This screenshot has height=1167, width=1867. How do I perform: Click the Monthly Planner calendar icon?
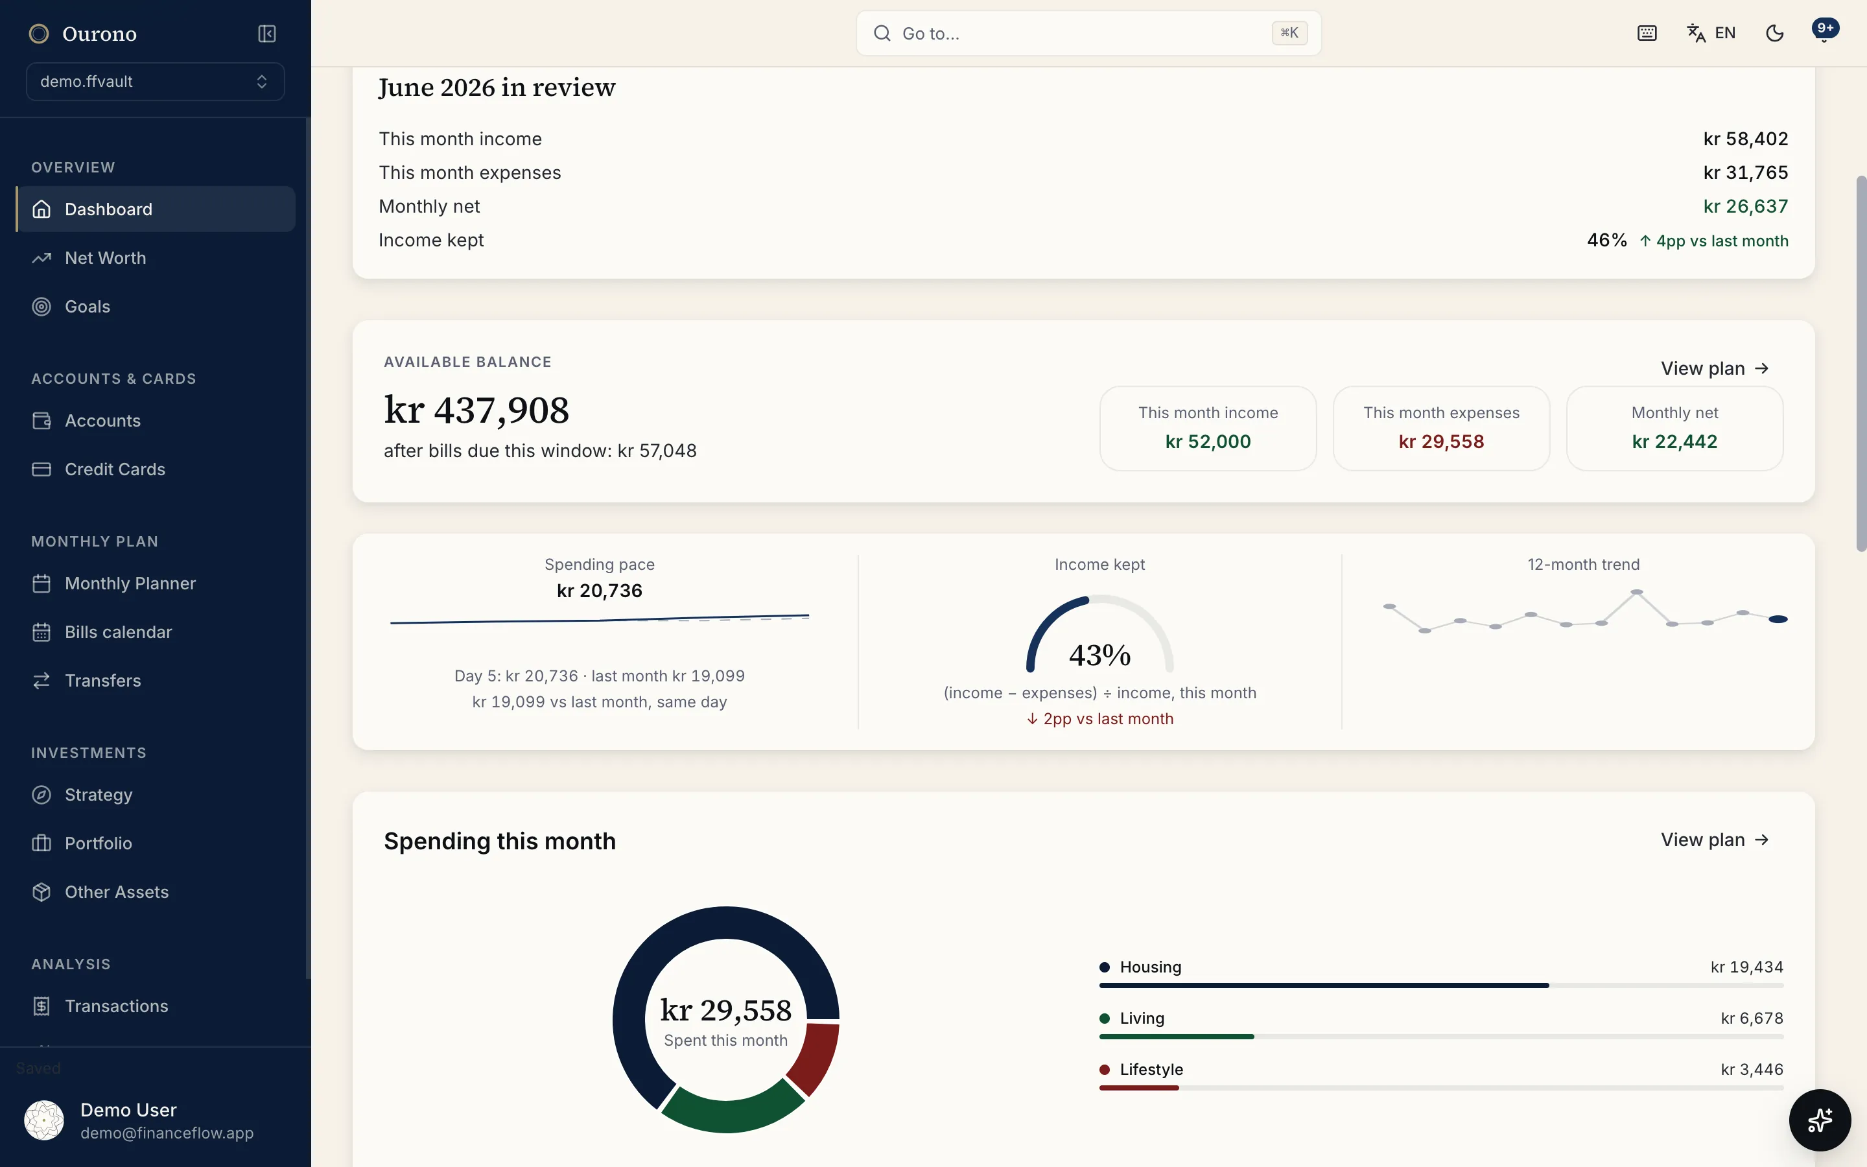[x=41, y=583]
